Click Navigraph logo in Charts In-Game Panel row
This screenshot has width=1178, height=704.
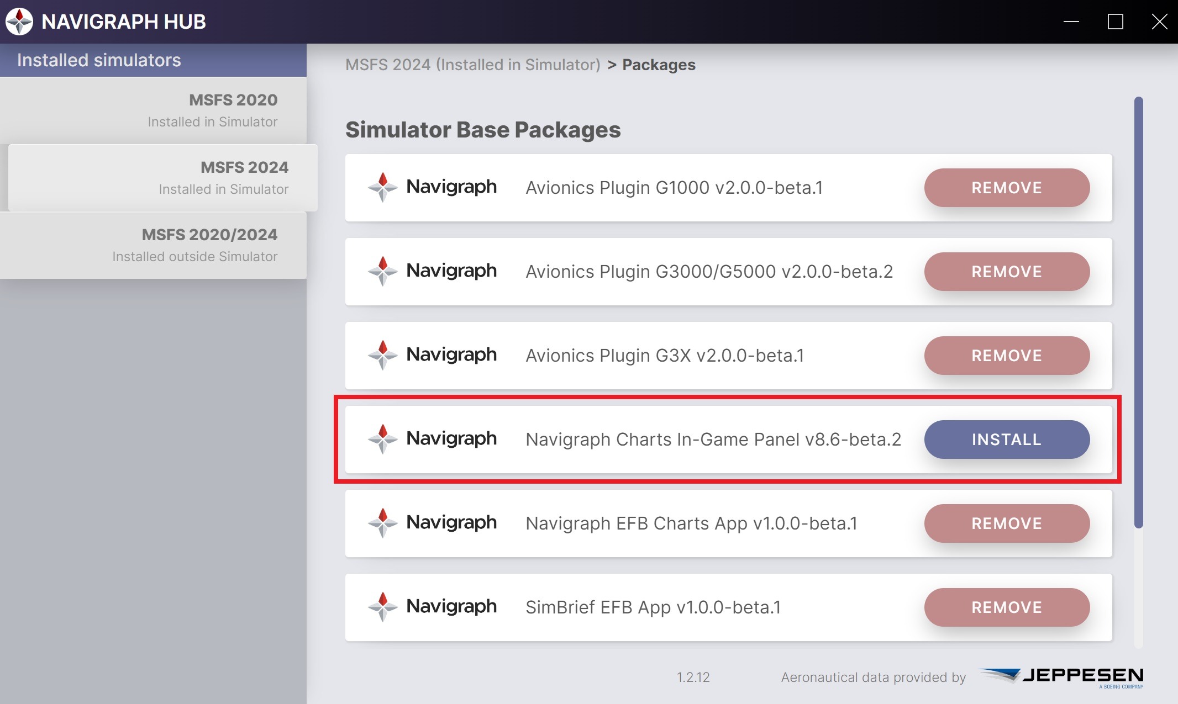click(432, 439)
